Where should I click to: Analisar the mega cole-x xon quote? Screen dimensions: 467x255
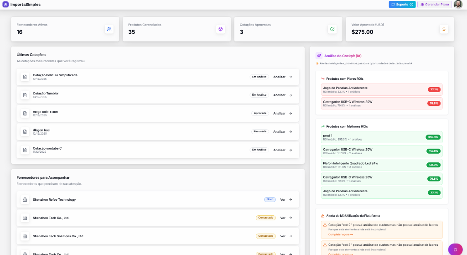[283, 114]
